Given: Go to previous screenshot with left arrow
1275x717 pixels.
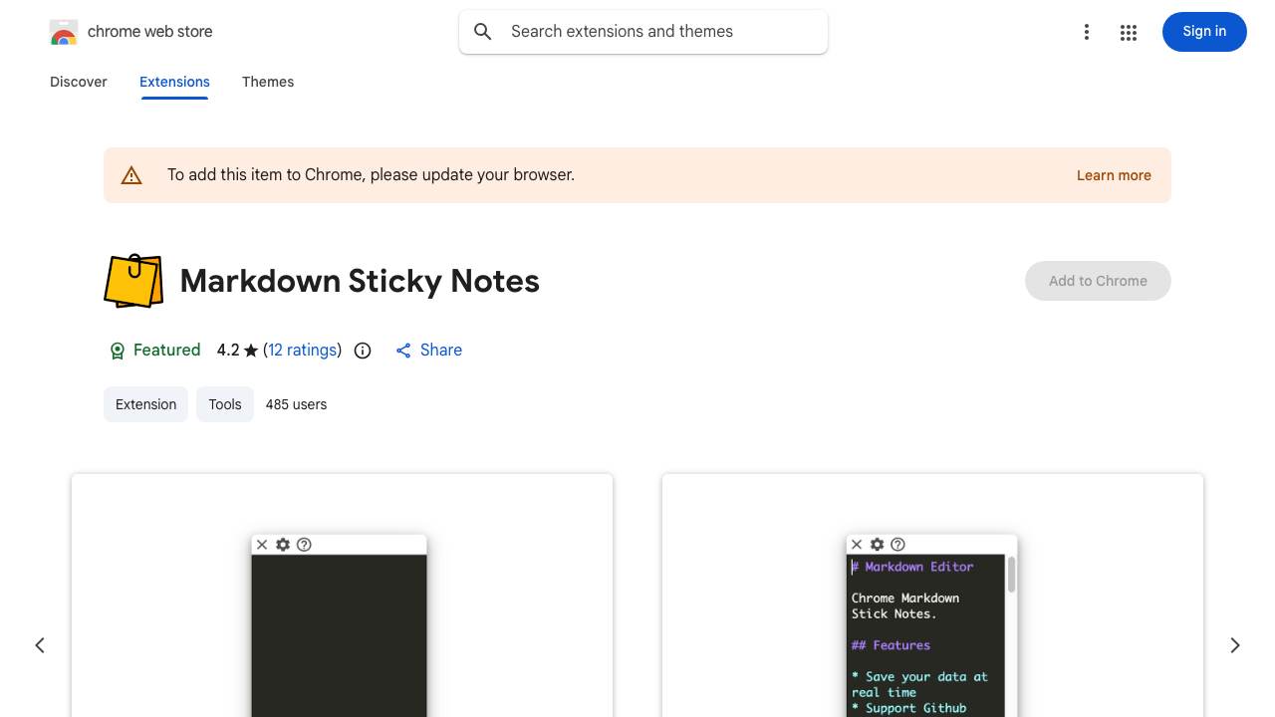Looking at the screenshot, I should [40, 645].
